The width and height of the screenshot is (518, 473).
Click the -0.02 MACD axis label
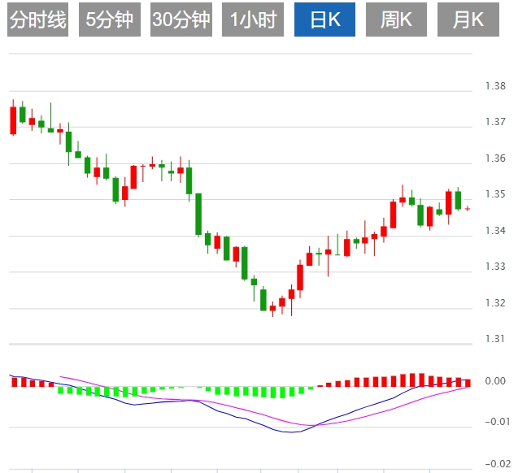tap(494, 463)
